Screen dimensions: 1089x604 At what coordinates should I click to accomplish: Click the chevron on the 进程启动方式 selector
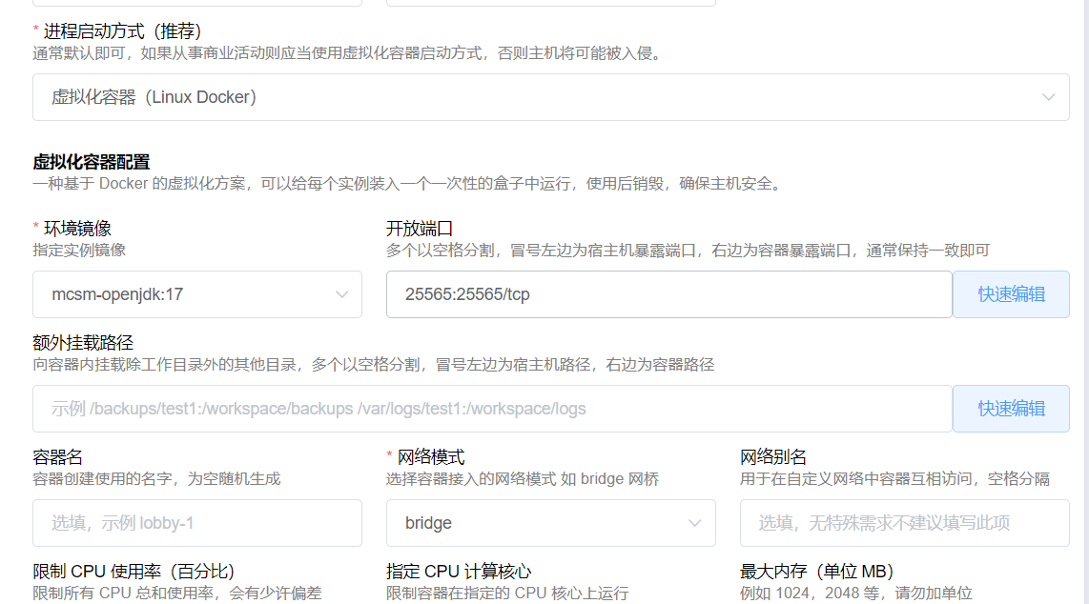1048,97
